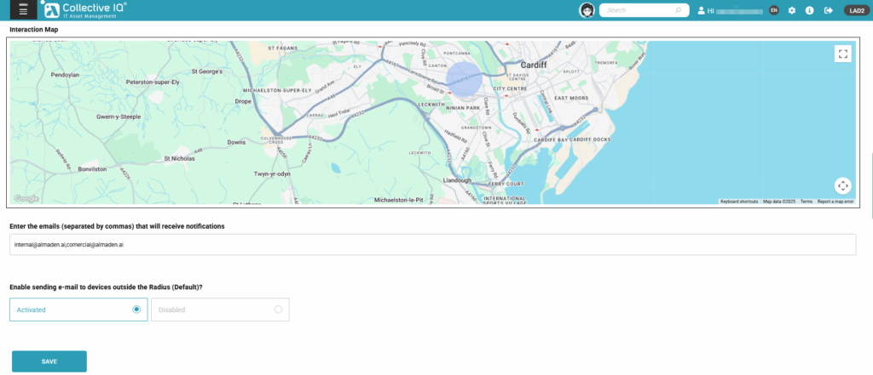Open the Terms link on map
Image resolution: width=873 pixels, height=375 pixels.
(x=806, y=202)
